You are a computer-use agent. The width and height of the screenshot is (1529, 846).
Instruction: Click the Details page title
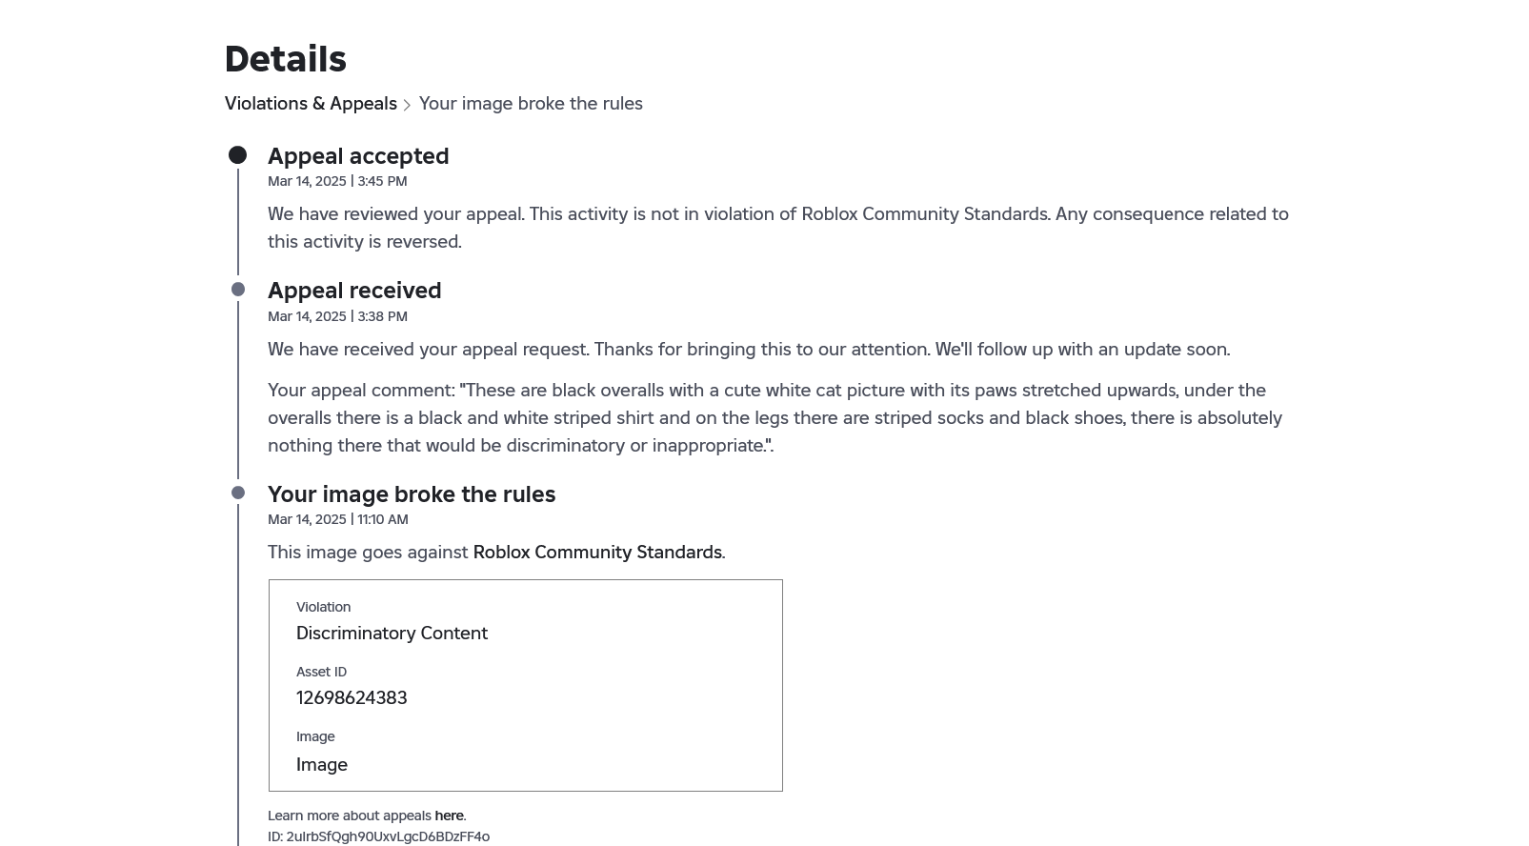pyautogui.click(x=285, y=59)
